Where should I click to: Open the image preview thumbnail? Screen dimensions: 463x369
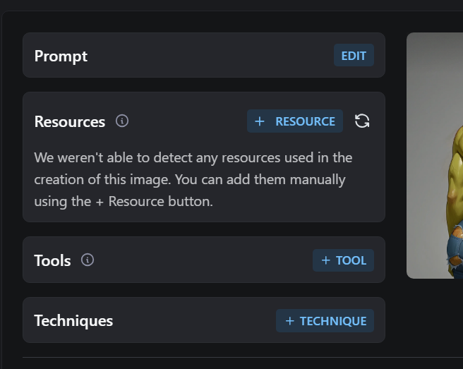pyautogui.click(x=435, y=155)
